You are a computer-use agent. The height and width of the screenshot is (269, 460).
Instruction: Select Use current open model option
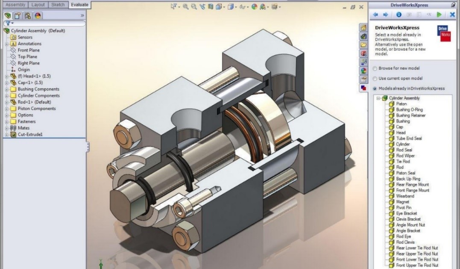pos(398,78)
